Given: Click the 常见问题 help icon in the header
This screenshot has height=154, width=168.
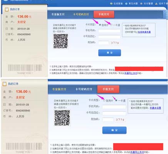Looking at the screenshot, I should pyautogui.click(x=126, y=3).
